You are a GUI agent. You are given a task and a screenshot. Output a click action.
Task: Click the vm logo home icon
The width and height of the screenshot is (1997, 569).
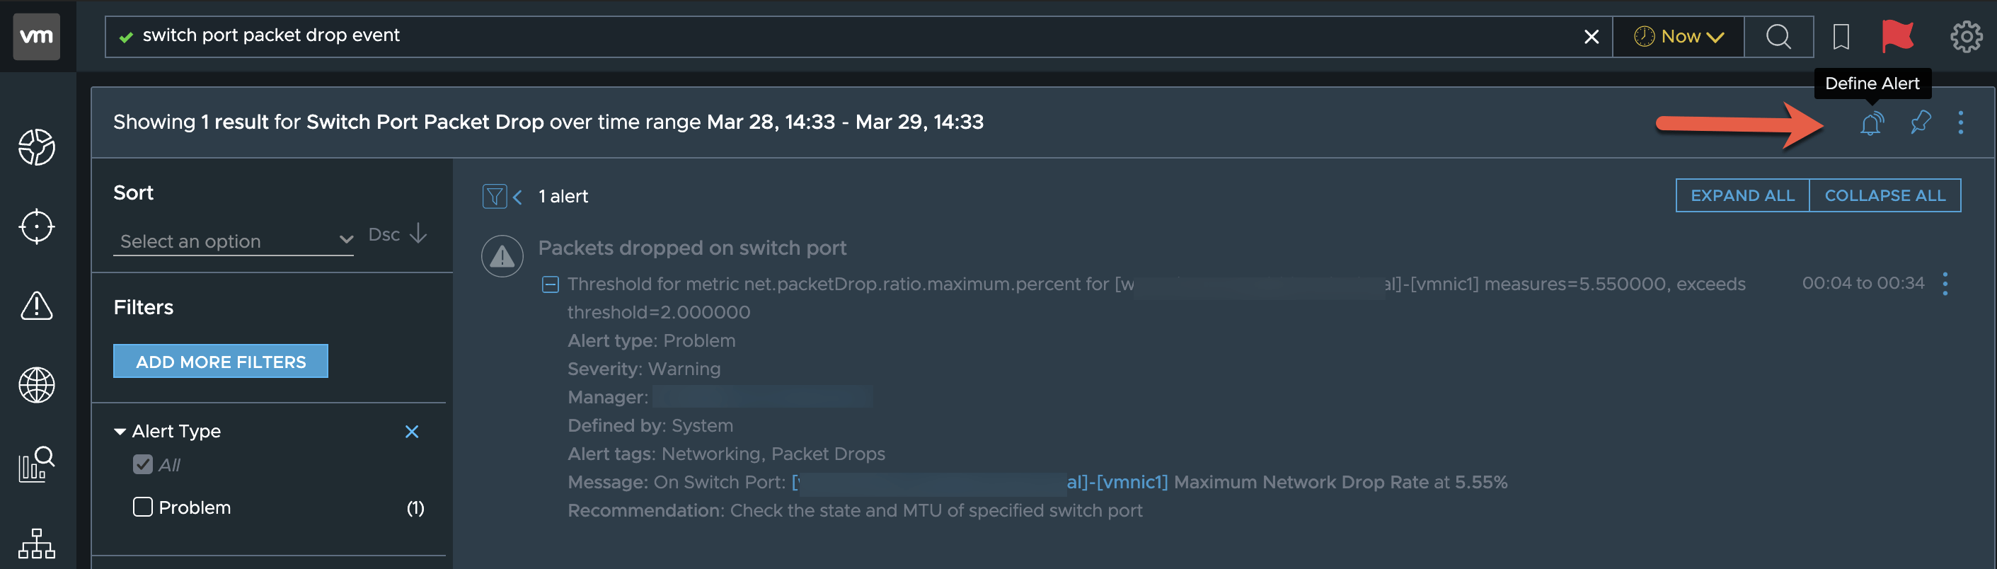click(36, 36)
